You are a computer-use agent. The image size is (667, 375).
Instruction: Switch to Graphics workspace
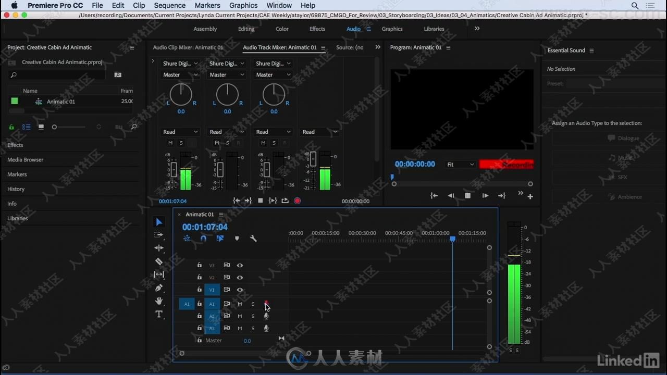392,29
